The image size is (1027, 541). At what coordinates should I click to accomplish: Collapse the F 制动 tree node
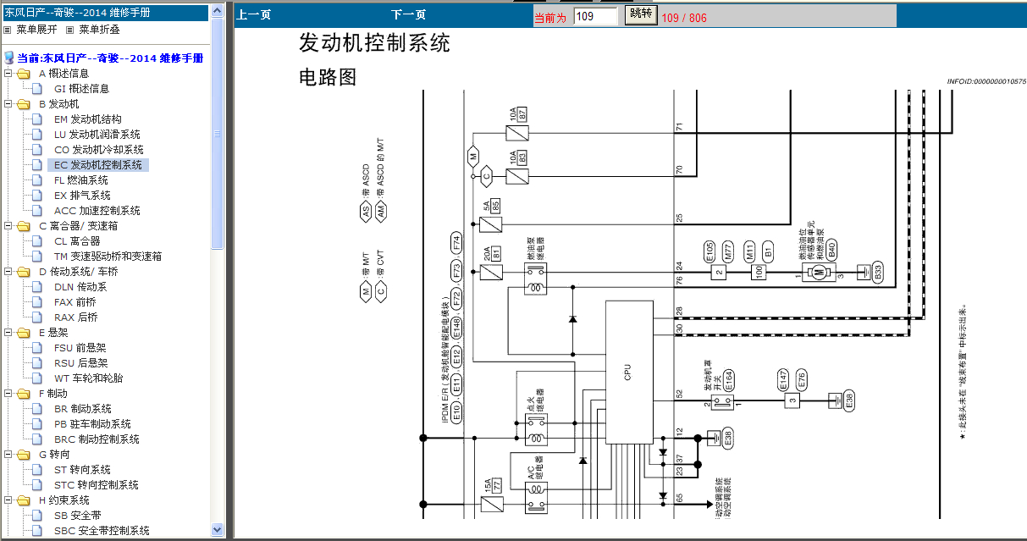click(8, 394)
